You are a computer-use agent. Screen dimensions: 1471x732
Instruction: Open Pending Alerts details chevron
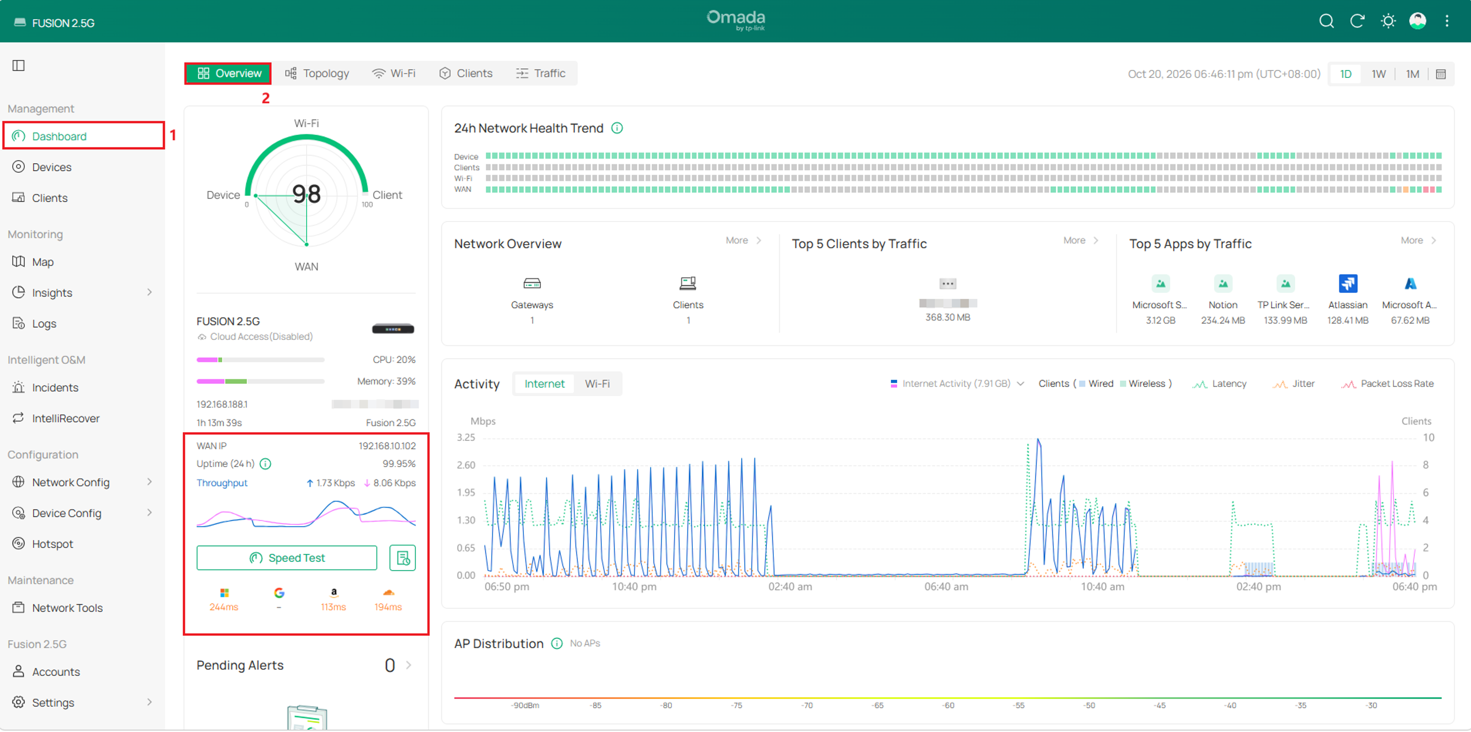click(x=408, y=665)
